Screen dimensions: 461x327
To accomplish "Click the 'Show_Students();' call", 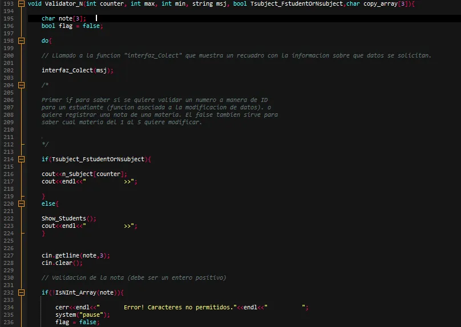I will coord(69,219).
